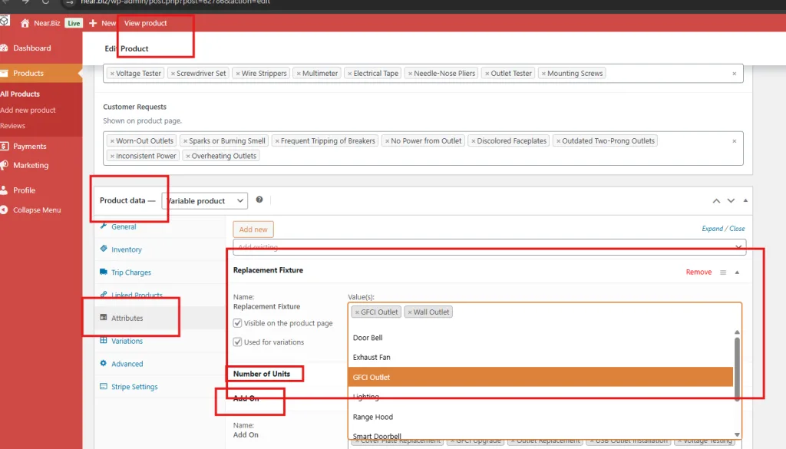Open Payments in the sidebar menu
Viewport: 786px width, 449px height.
(x=29, y=146)
